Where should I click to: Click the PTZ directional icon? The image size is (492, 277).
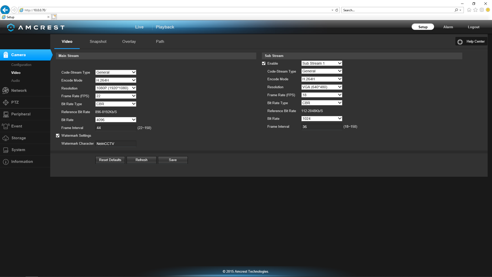click(x=6, y=102)
